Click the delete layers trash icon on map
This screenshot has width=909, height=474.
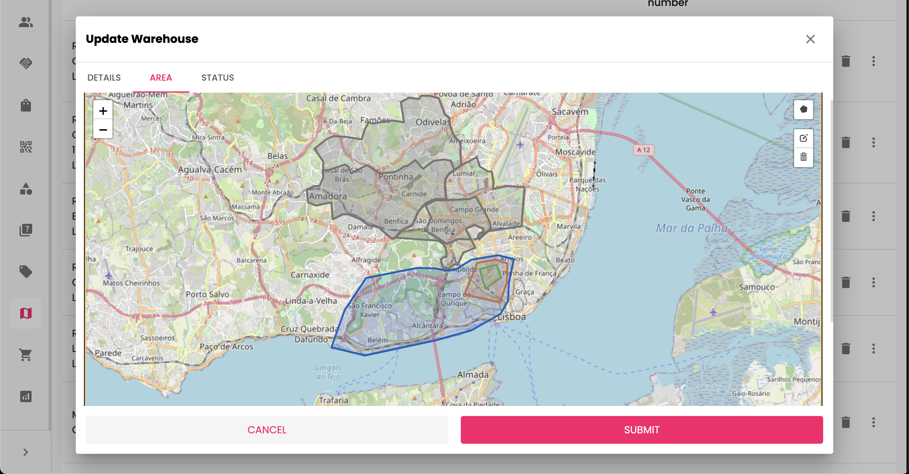[x=803, y=157]
